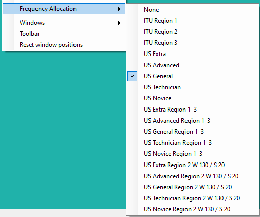
Task: Expand the Windows submenu arrow
Action: click(119, 23)
